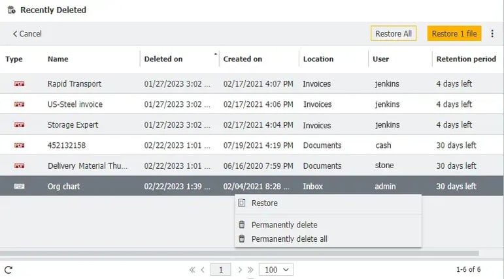504x279 pixels.
Task: Choose Permanently delete from context menu
Action: 328,225
